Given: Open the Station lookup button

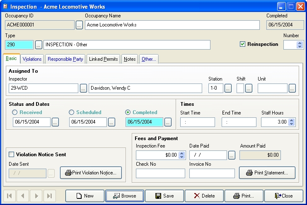Looking at the screenshot, I should (x=228, y=88).
